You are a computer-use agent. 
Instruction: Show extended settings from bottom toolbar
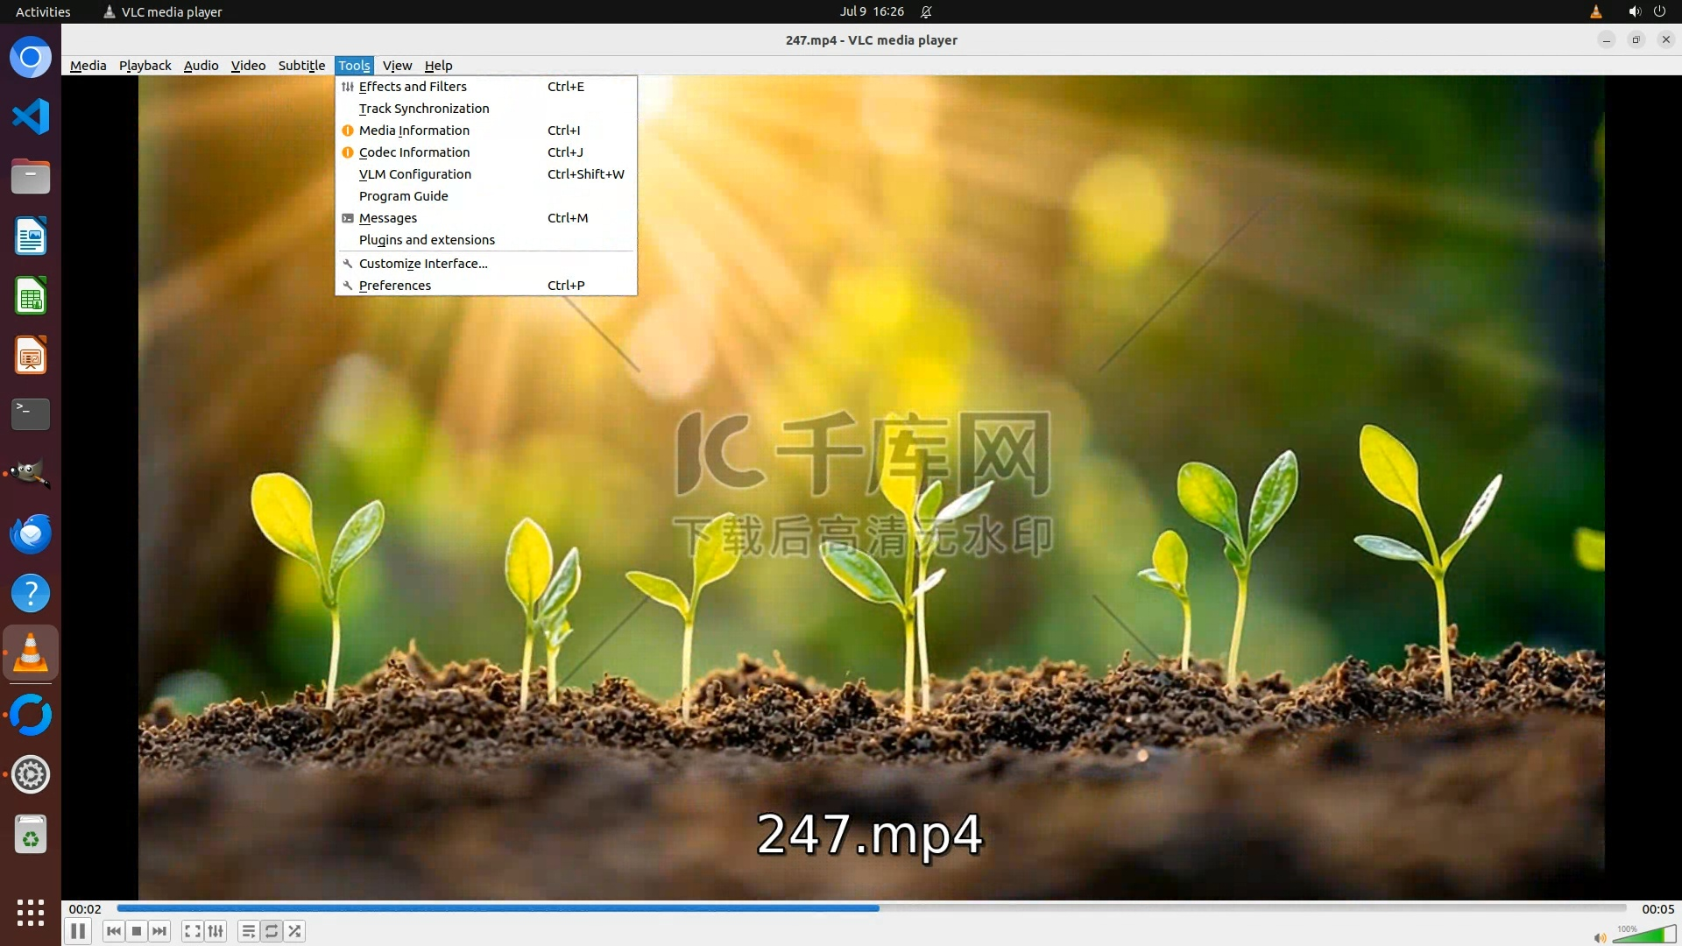click(216, 931)
